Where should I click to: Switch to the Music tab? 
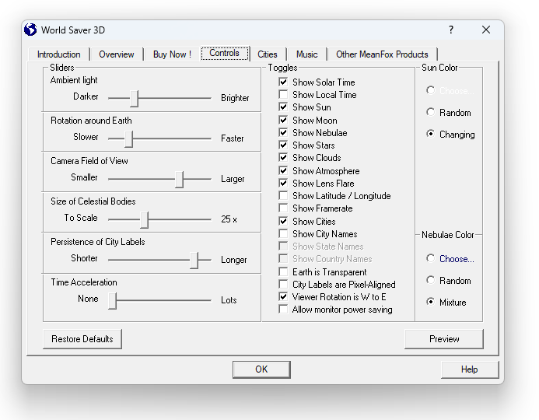point(306,54)
